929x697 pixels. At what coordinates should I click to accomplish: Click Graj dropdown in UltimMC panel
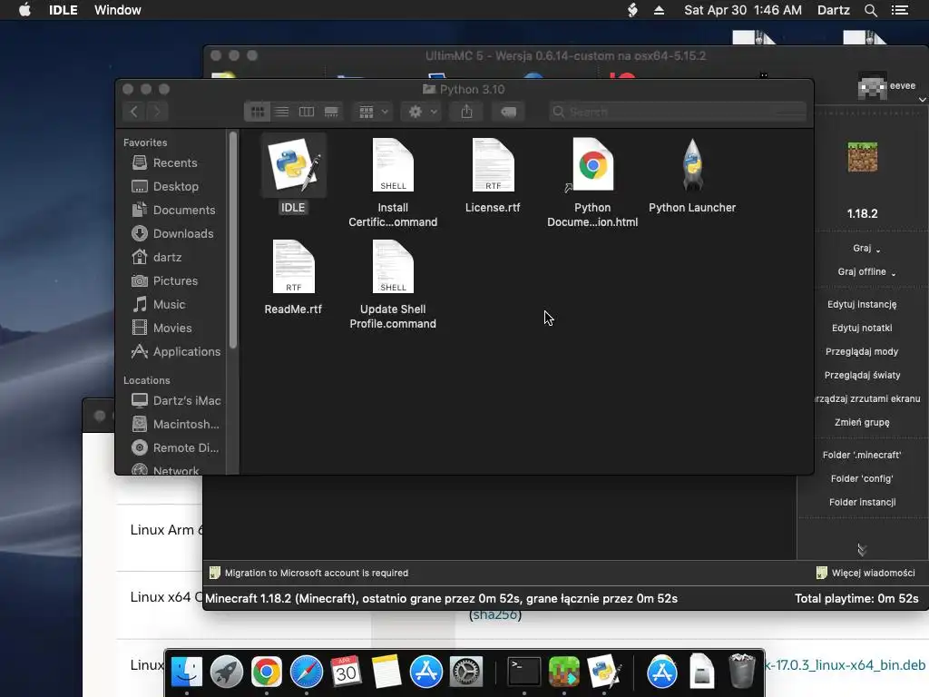(866, 249)
